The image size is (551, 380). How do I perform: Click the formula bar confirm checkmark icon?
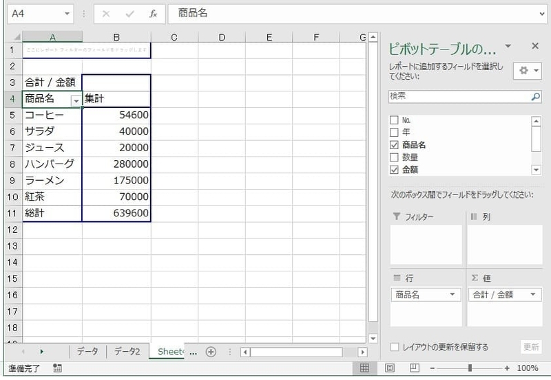pos(129,14)
